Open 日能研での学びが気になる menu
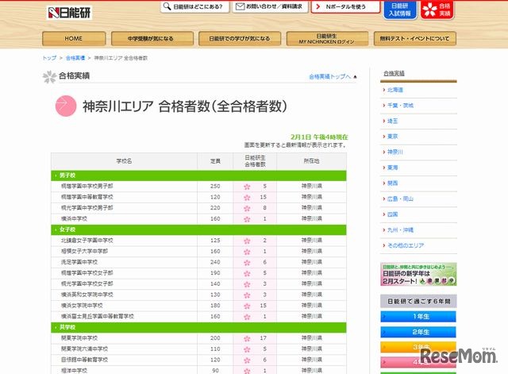 (x=240, y=39)
